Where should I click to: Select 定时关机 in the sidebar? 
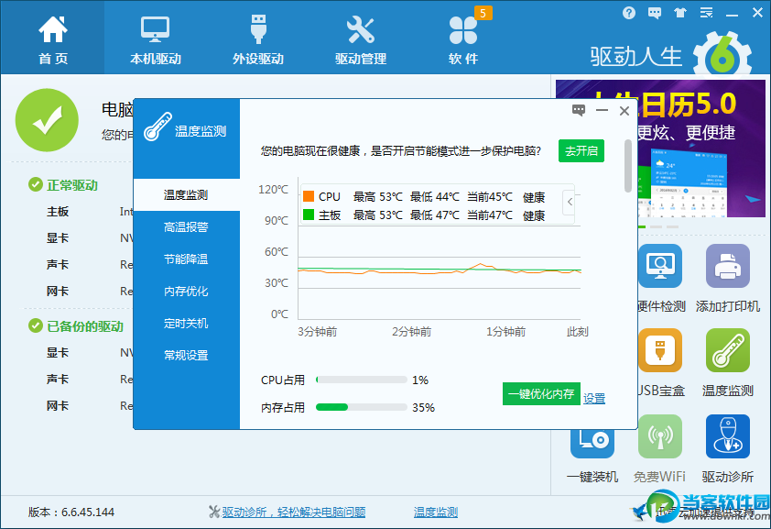pyautogui.click(x=187, y=323)
